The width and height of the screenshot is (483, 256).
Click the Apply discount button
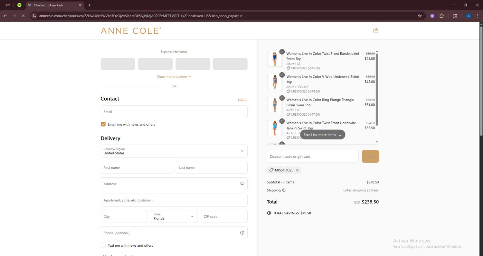pos(370,156)
